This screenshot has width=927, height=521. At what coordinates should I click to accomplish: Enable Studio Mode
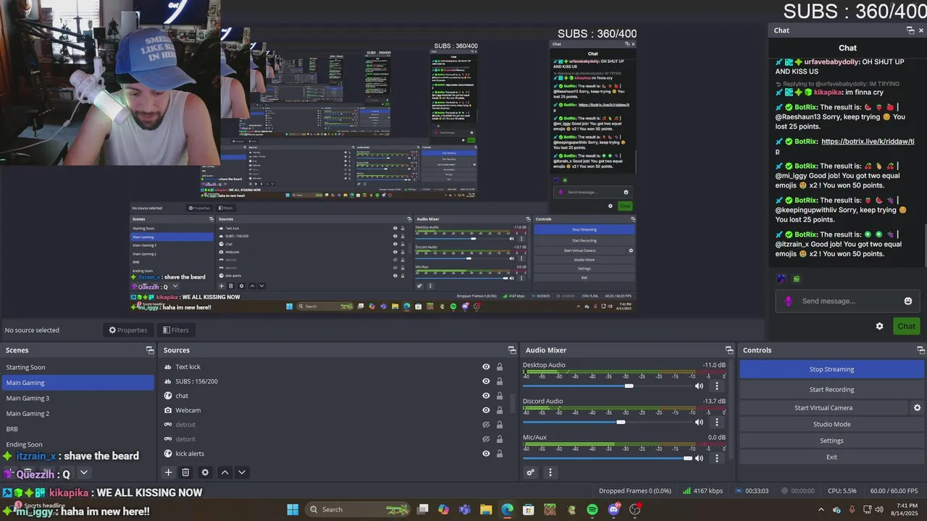pyautogui.click(x=831, y=424)
